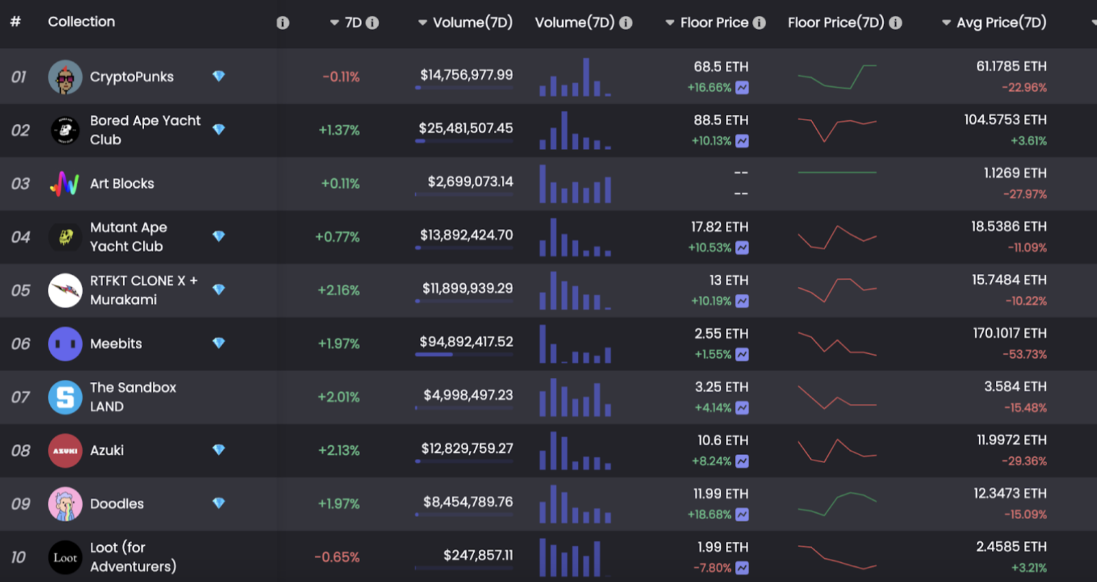Click the info icon next to 7D header
This screenshot has height=582, width=1097.
(x=372, y=23)
